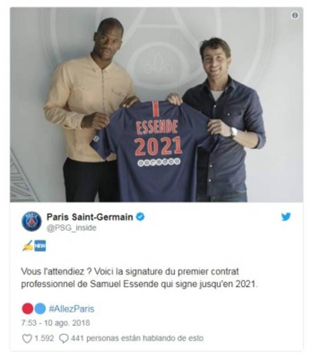The height and width of the screenshot is (359, 312).
Task: Click the writing hand emoji
Action: pos(27,246)
